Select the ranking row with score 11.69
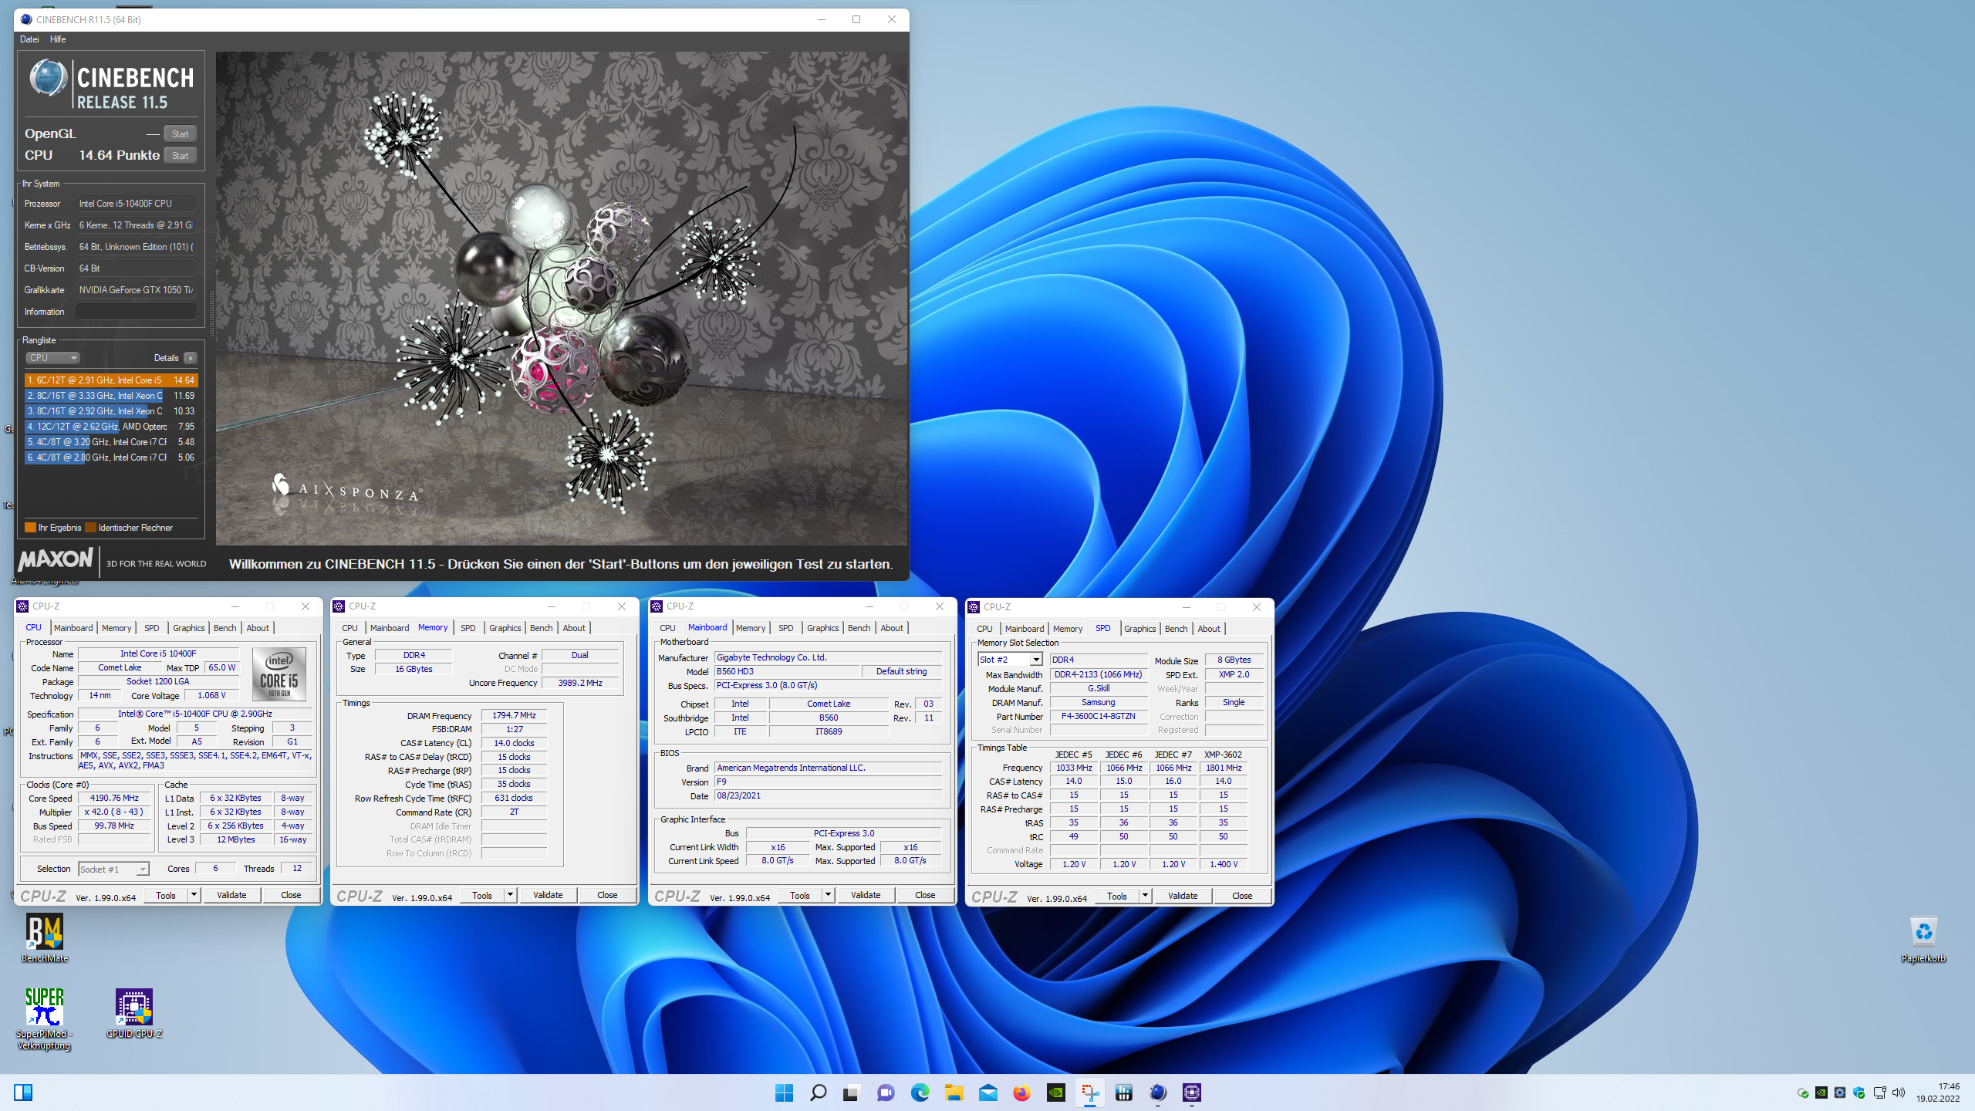Screen dimensions: 1975x1111 point(111,396)
